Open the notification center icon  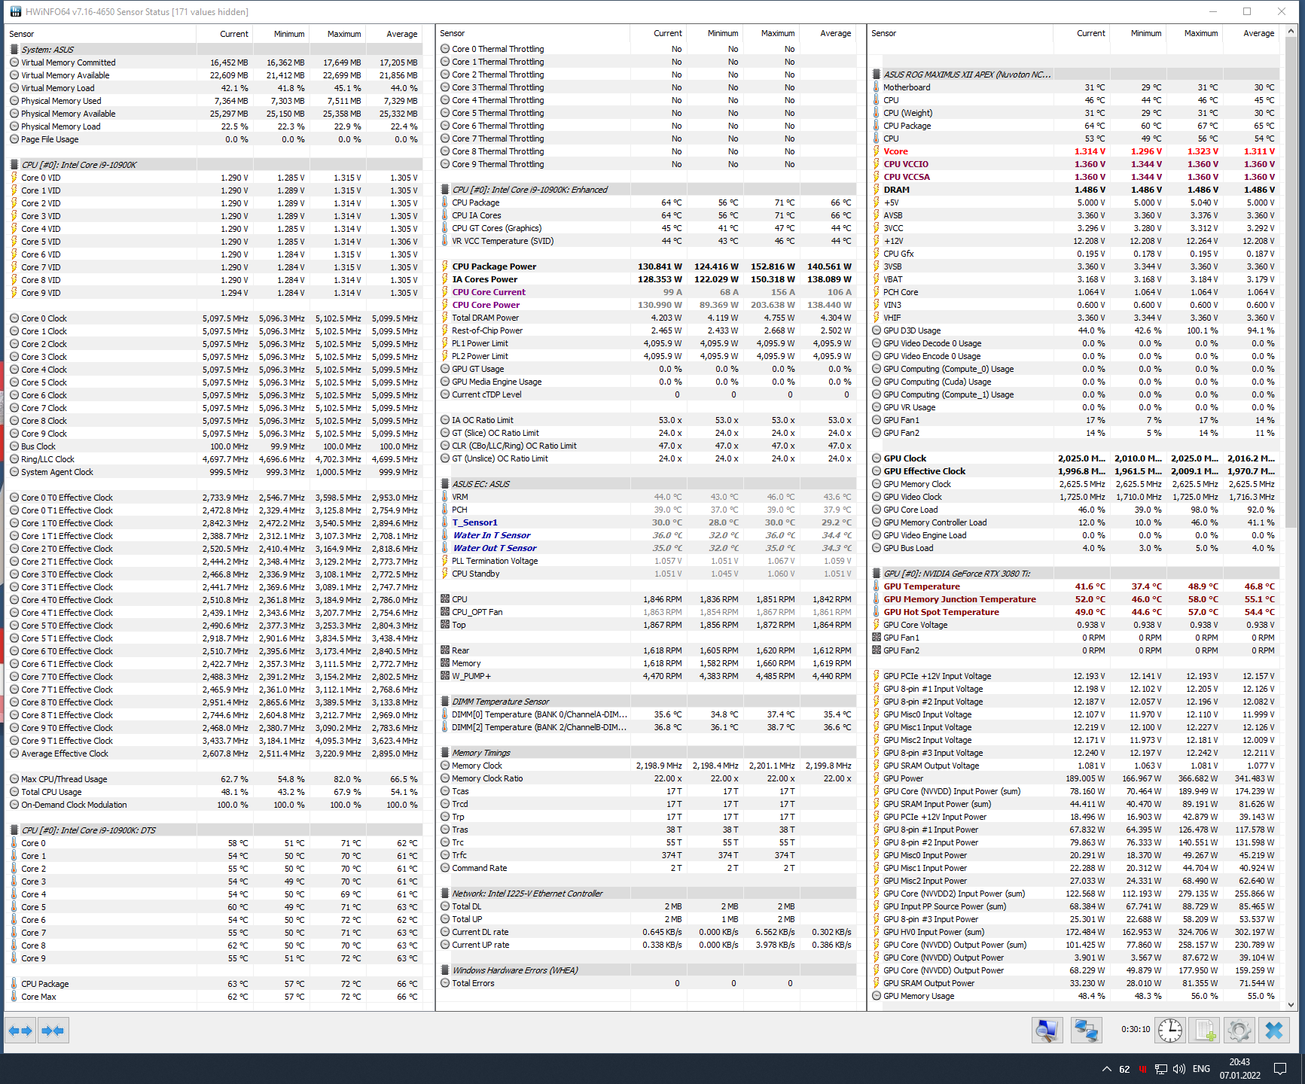[x=1280, y=1069]
